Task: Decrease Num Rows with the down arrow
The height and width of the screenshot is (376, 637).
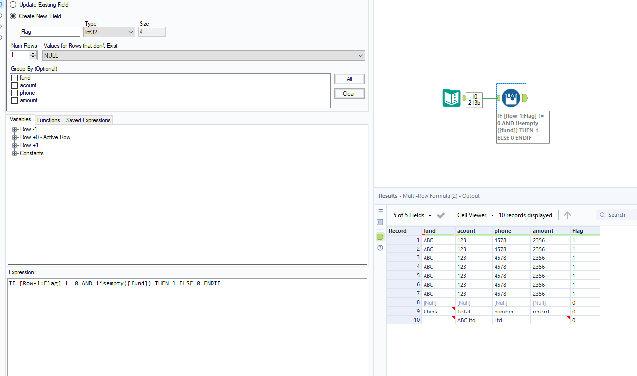Action: click(x=34, y=58)
